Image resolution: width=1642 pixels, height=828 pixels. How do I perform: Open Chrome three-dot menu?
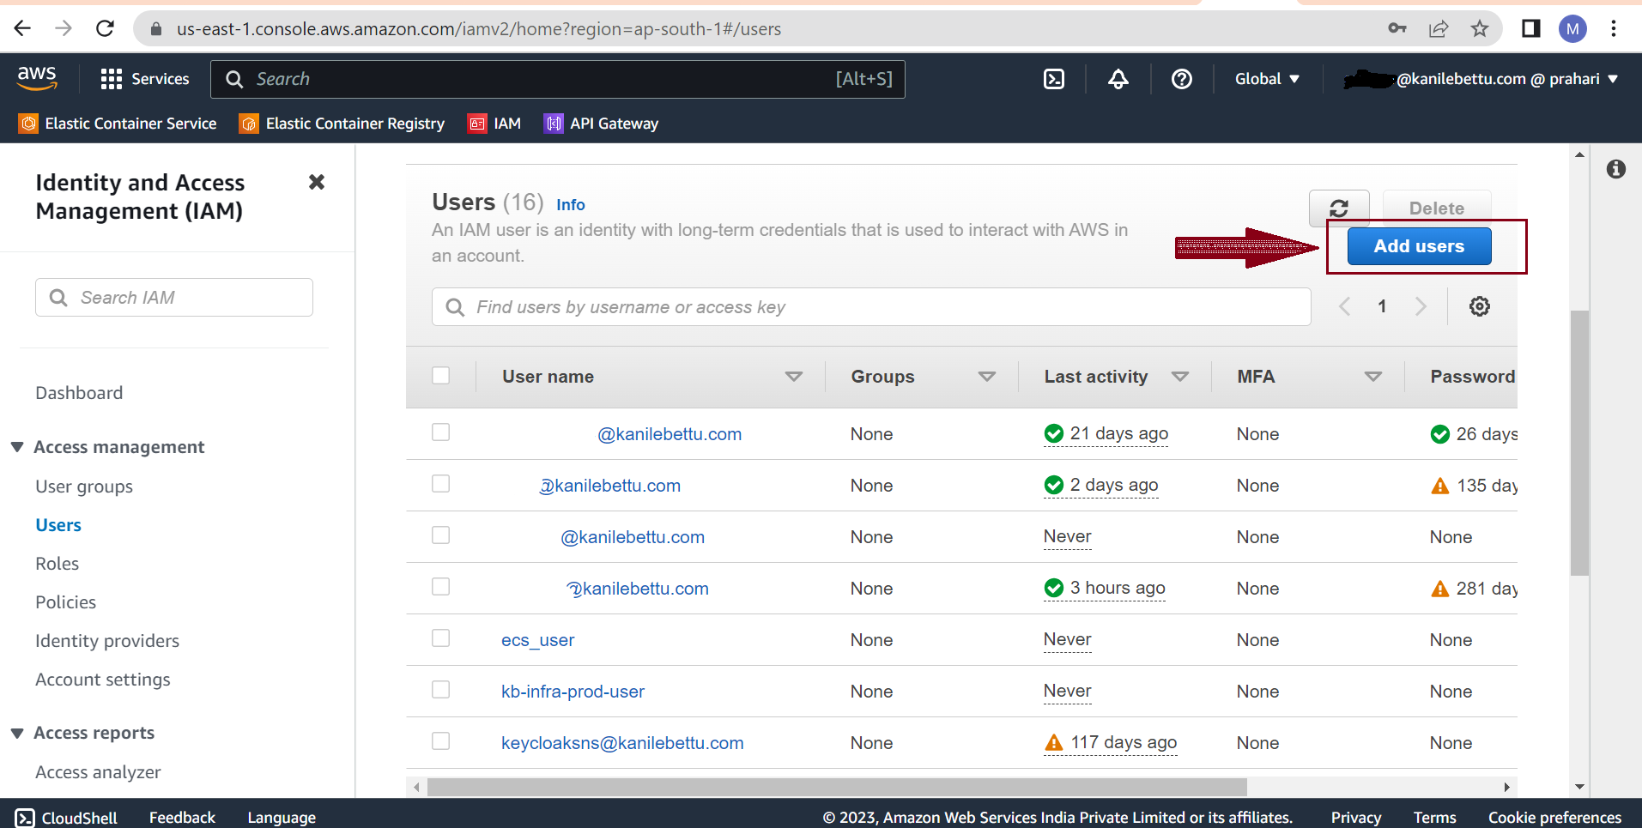coord(1613,28)
